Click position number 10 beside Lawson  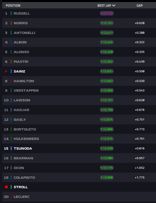(6, 100)
